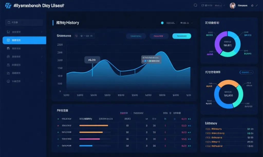Open the dropdown chevron right of History header
The image size is (263, 157).
[192, 23]
